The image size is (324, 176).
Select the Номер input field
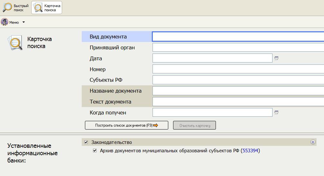pos(238,69)
